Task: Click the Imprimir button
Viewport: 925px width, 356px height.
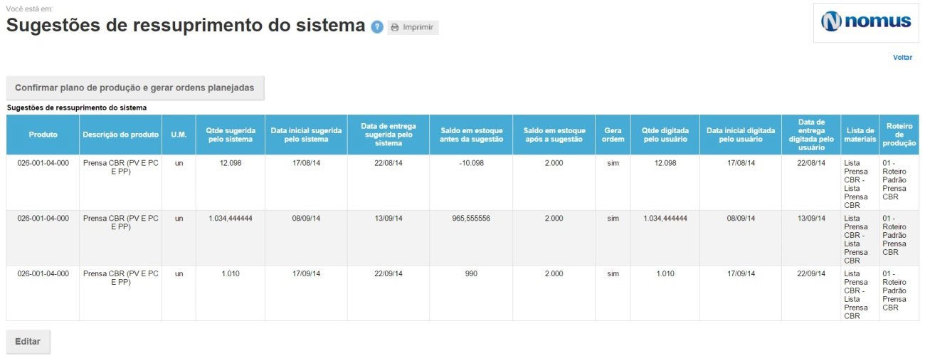Action: click(x=413, y=28)
